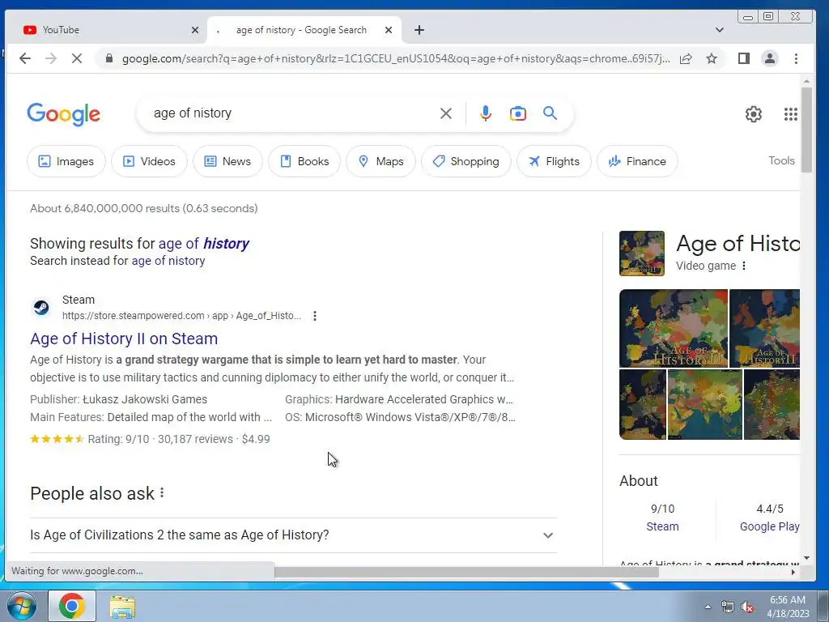Click the forward navigation arrow
This screenshot has width=829, height=622.
coord(51,58)
